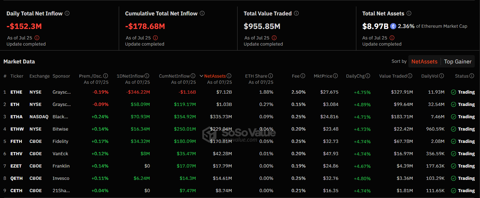Open info tooltip for Value Traded column
The width and height of the screenshot is (480, 198).
(x=410, y=76)
